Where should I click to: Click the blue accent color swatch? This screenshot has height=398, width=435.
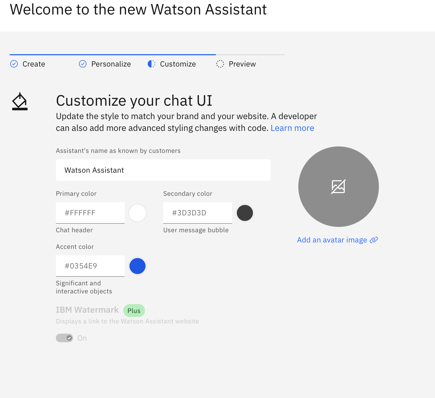137,266
